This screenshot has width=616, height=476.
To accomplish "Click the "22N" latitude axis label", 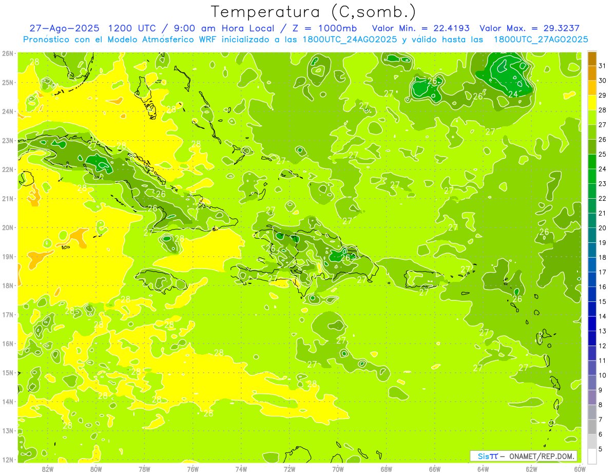I will (x=8, y=169).
